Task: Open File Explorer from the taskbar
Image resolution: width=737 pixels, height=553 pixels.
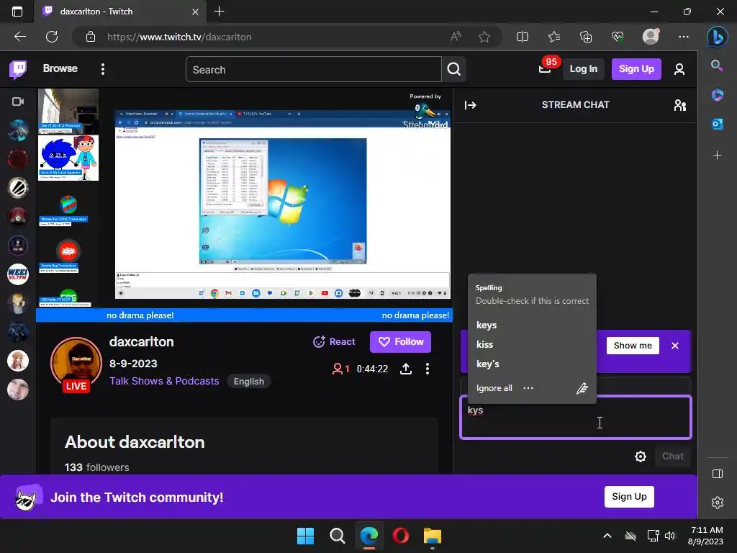Action: tap(432, 536)
